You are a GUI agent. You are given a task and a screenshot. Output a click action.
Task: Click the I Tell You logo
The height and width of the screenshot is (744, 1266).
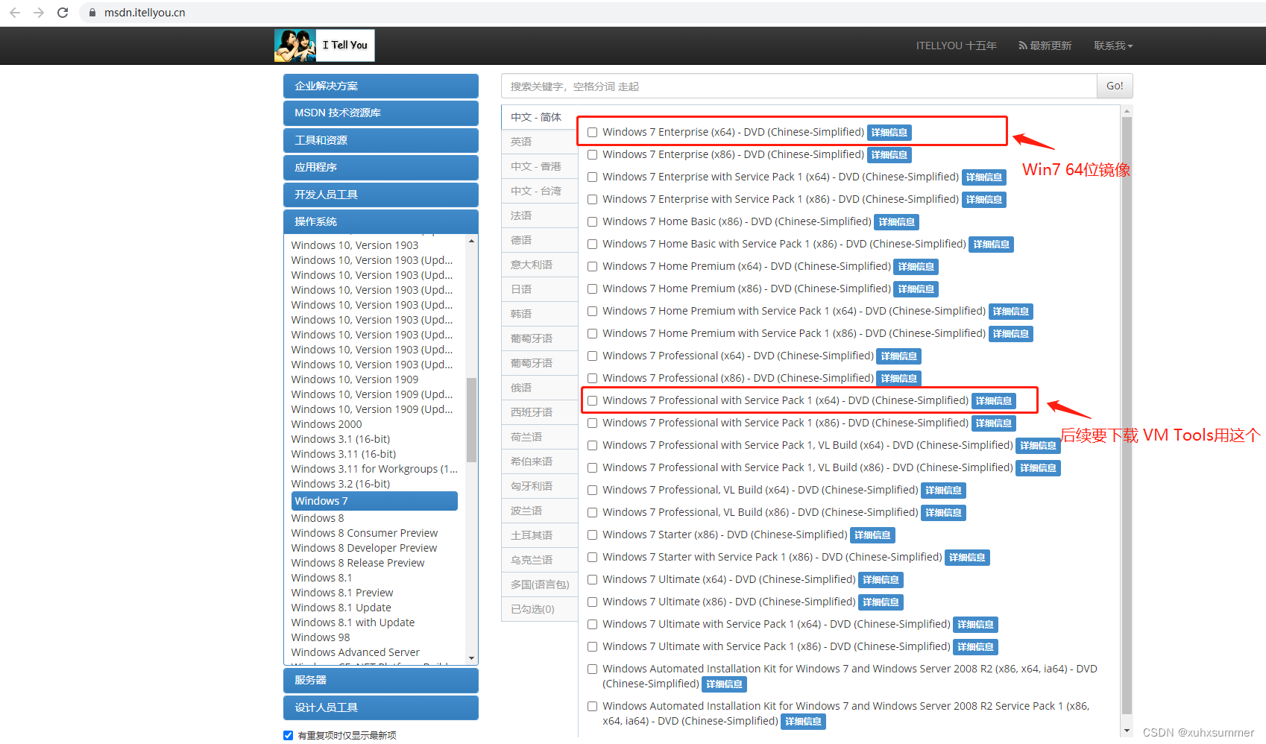[x=324, y=45]
